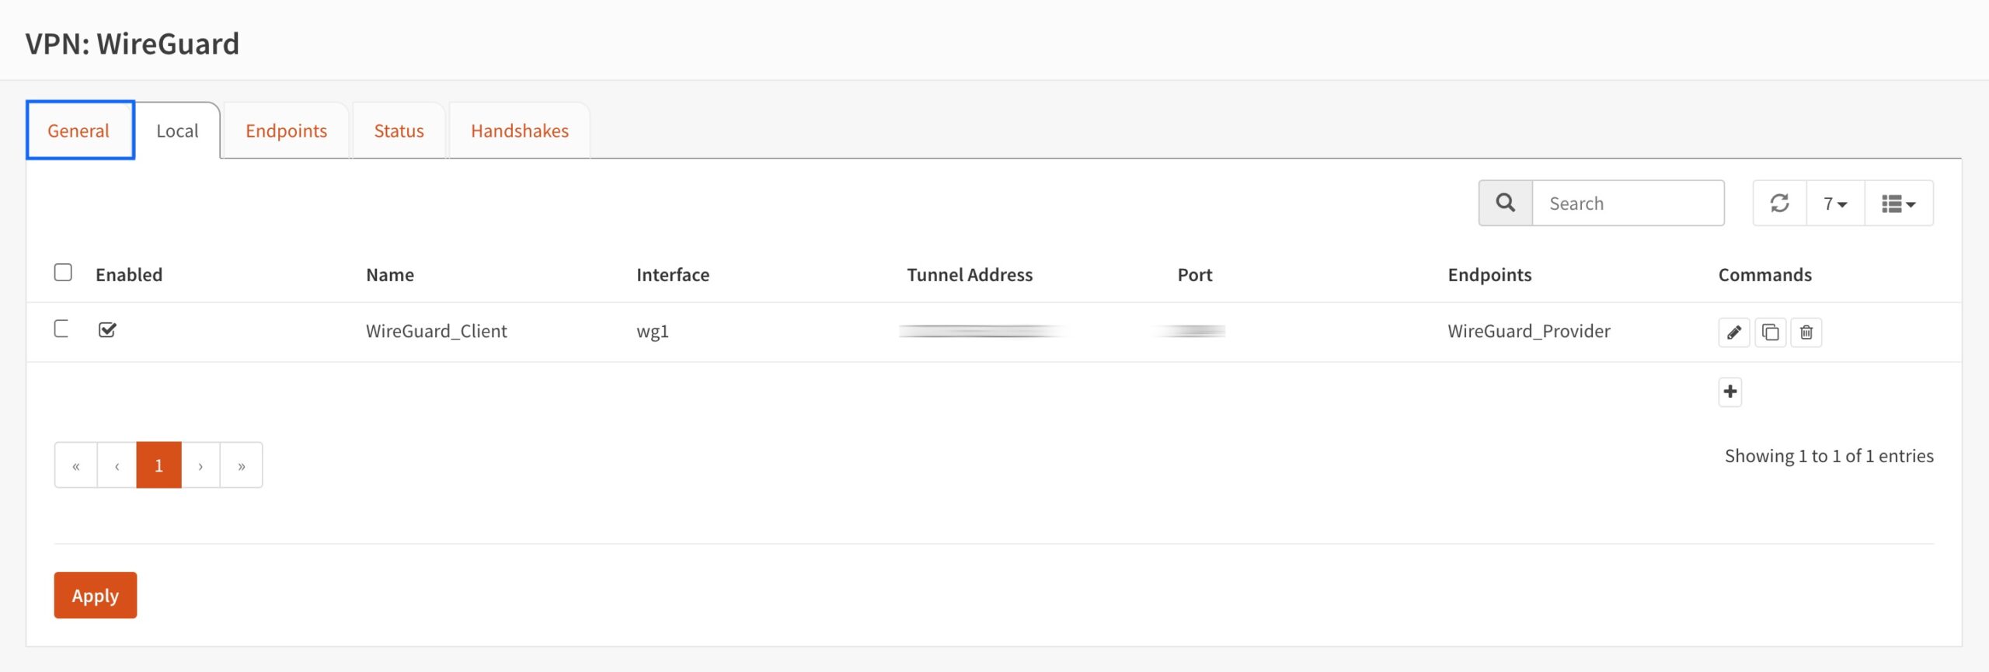Tick the select-all checkbox in header
The height and width of the screenshot is (672, 1989).
63,273
